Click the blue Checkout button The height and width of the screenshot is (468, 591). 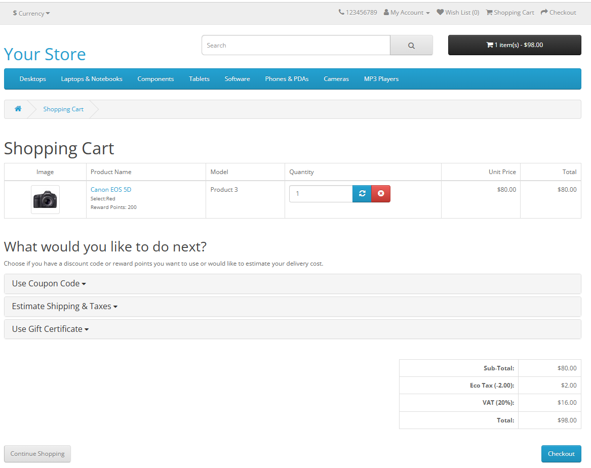[561, 454]
